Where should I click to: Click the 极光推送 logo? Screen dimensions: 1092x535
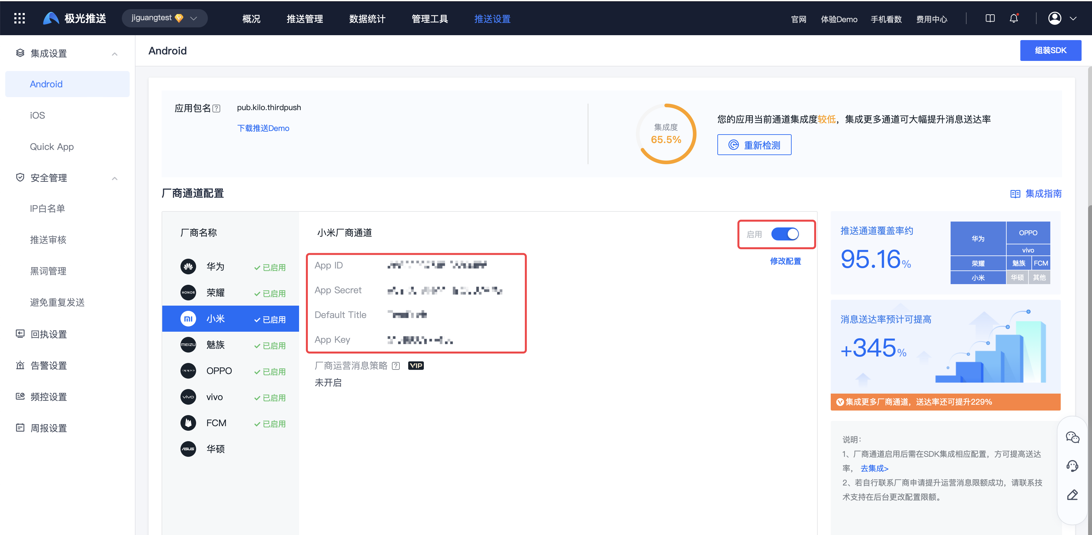(75, 18)
